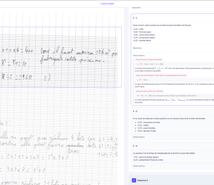The image size is (214, 185).
Task: Click the '-0,25 : résultat béton' line
Action: [142, 41]
